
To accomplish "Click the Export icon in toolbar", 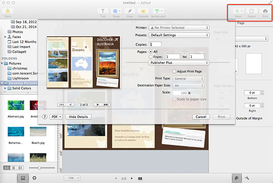I will pyautogui.click(x=252, y=10).
